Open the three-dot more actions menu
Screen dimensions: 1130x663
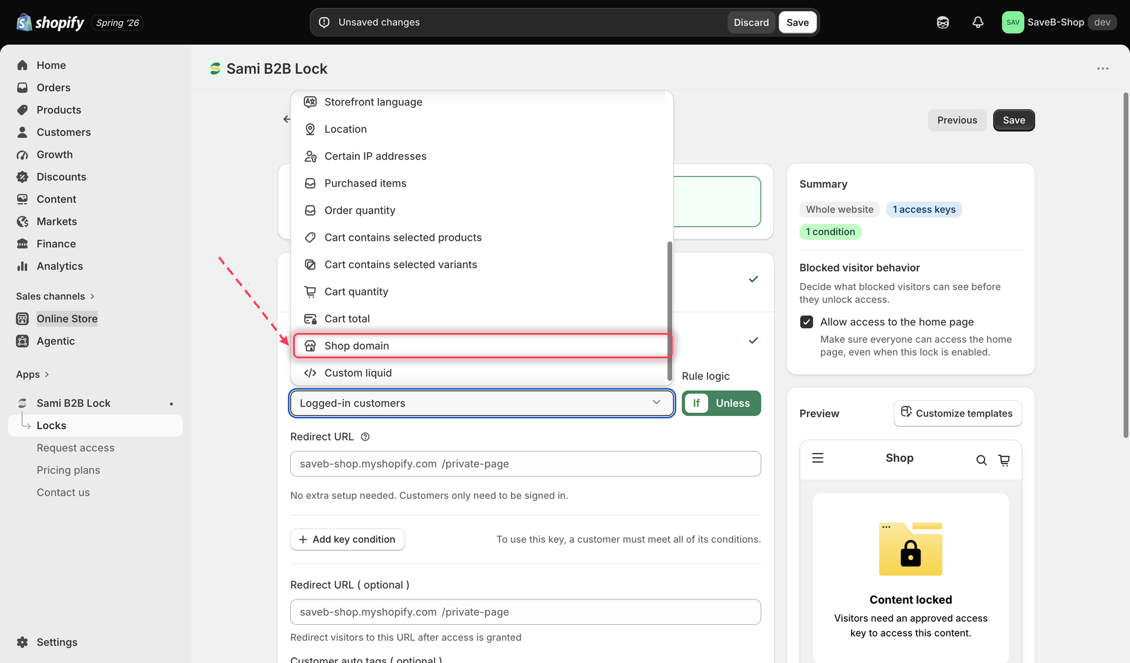[x=1102, y=69]
